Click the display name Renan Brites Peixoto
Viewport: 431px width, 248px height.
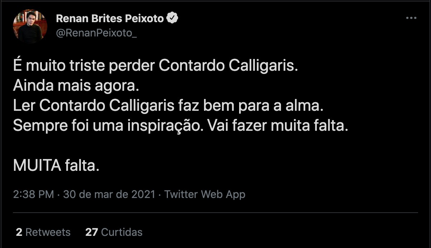110,18
